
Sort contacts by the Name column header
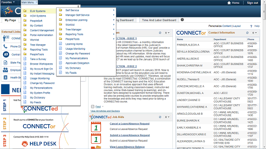click(180, 39)
